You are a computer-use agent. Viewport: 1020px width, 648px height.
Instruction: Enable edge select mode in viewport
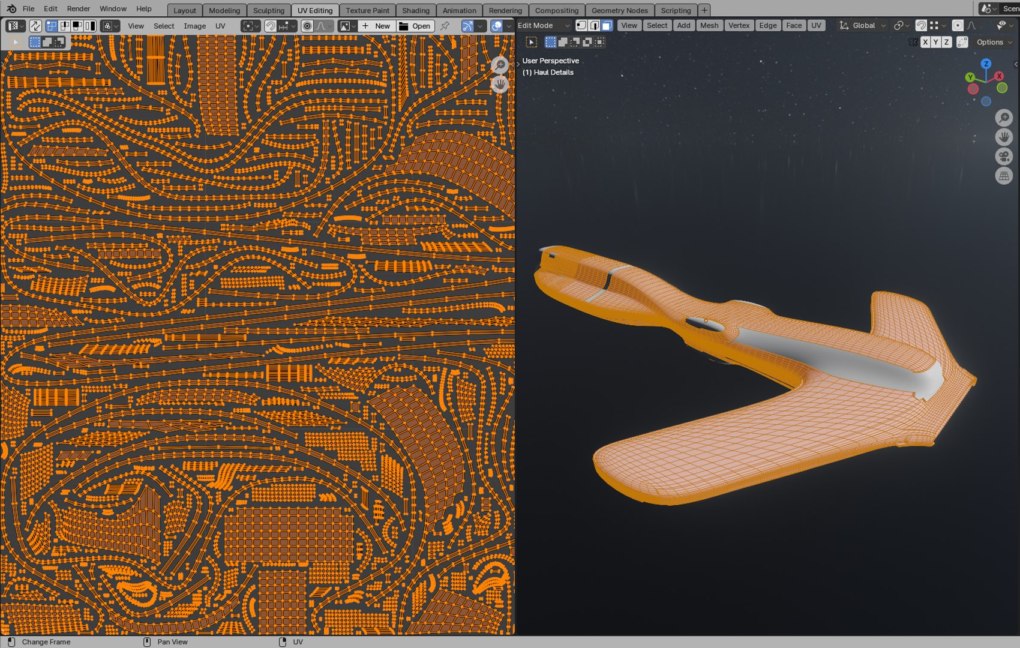pyautogui.click(x=594, y=25)
